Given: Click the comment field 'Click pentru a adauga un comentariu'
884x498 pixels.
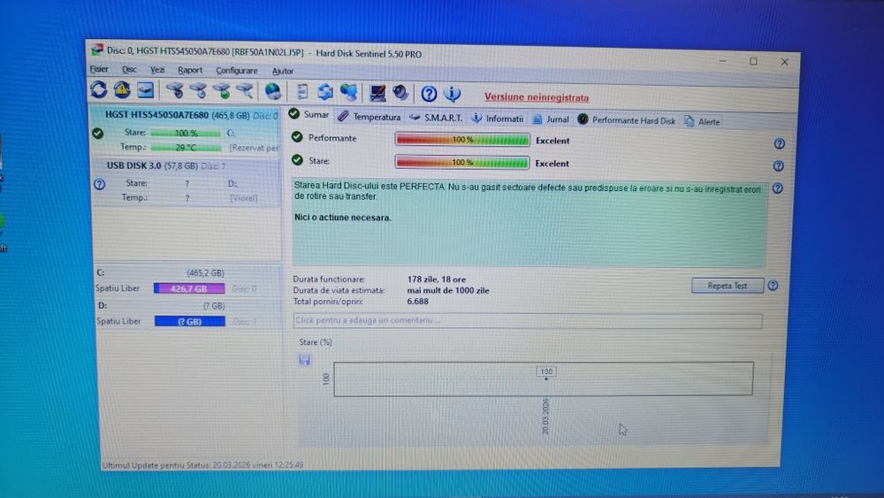Looking at the screenshot, I should tap(528, 320).
